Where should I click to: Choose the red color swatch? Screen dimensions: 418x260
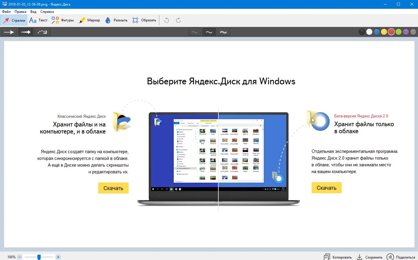pyautogui.click(x=392, y=32)
